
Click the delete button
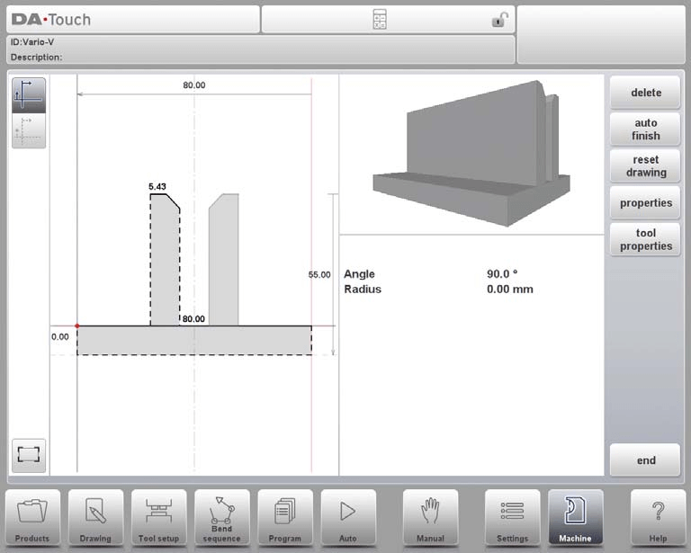[x=646, y=93]
